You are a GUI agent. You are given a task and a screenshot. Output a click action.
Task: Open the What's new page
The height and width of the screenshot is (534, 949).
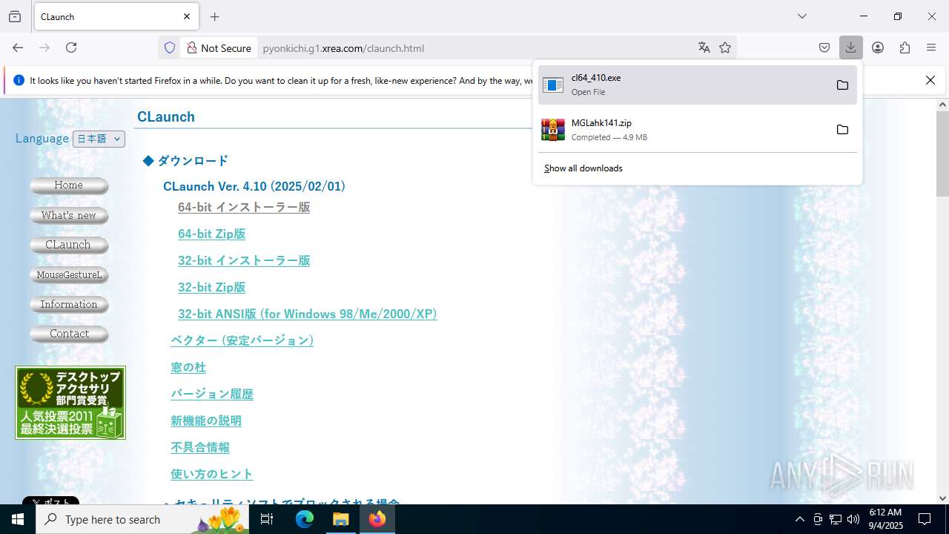coord(69,215)
